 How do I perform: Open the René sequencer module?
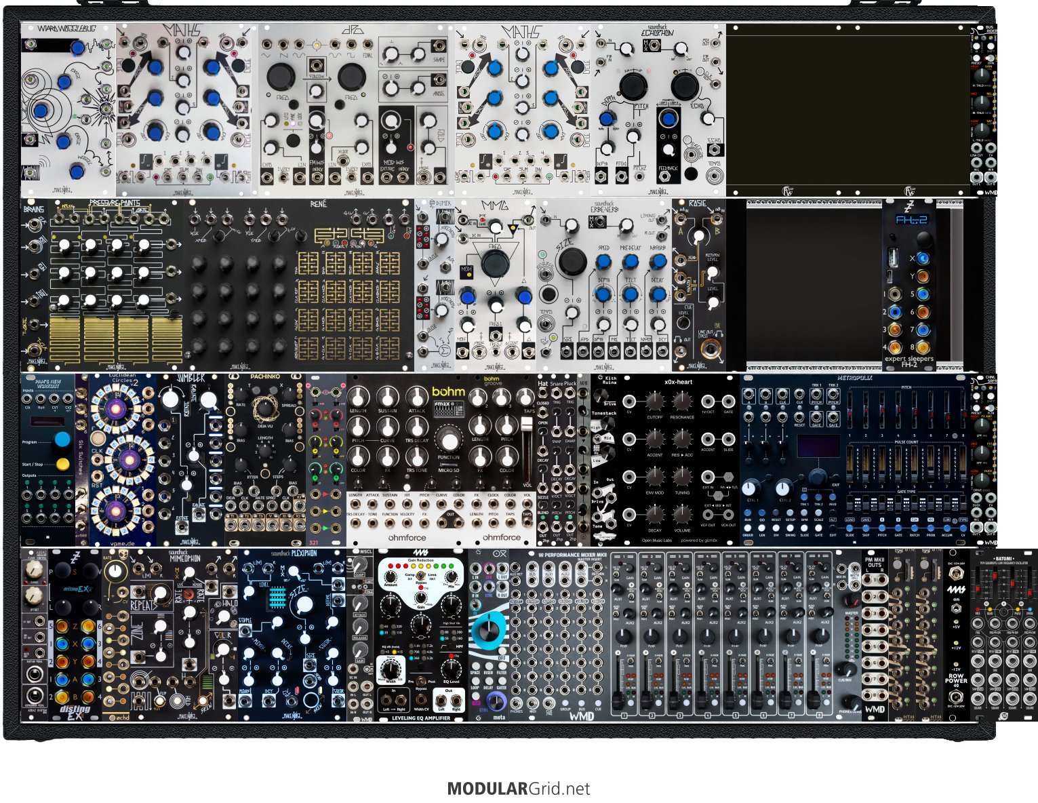click(x=299, y=285)
